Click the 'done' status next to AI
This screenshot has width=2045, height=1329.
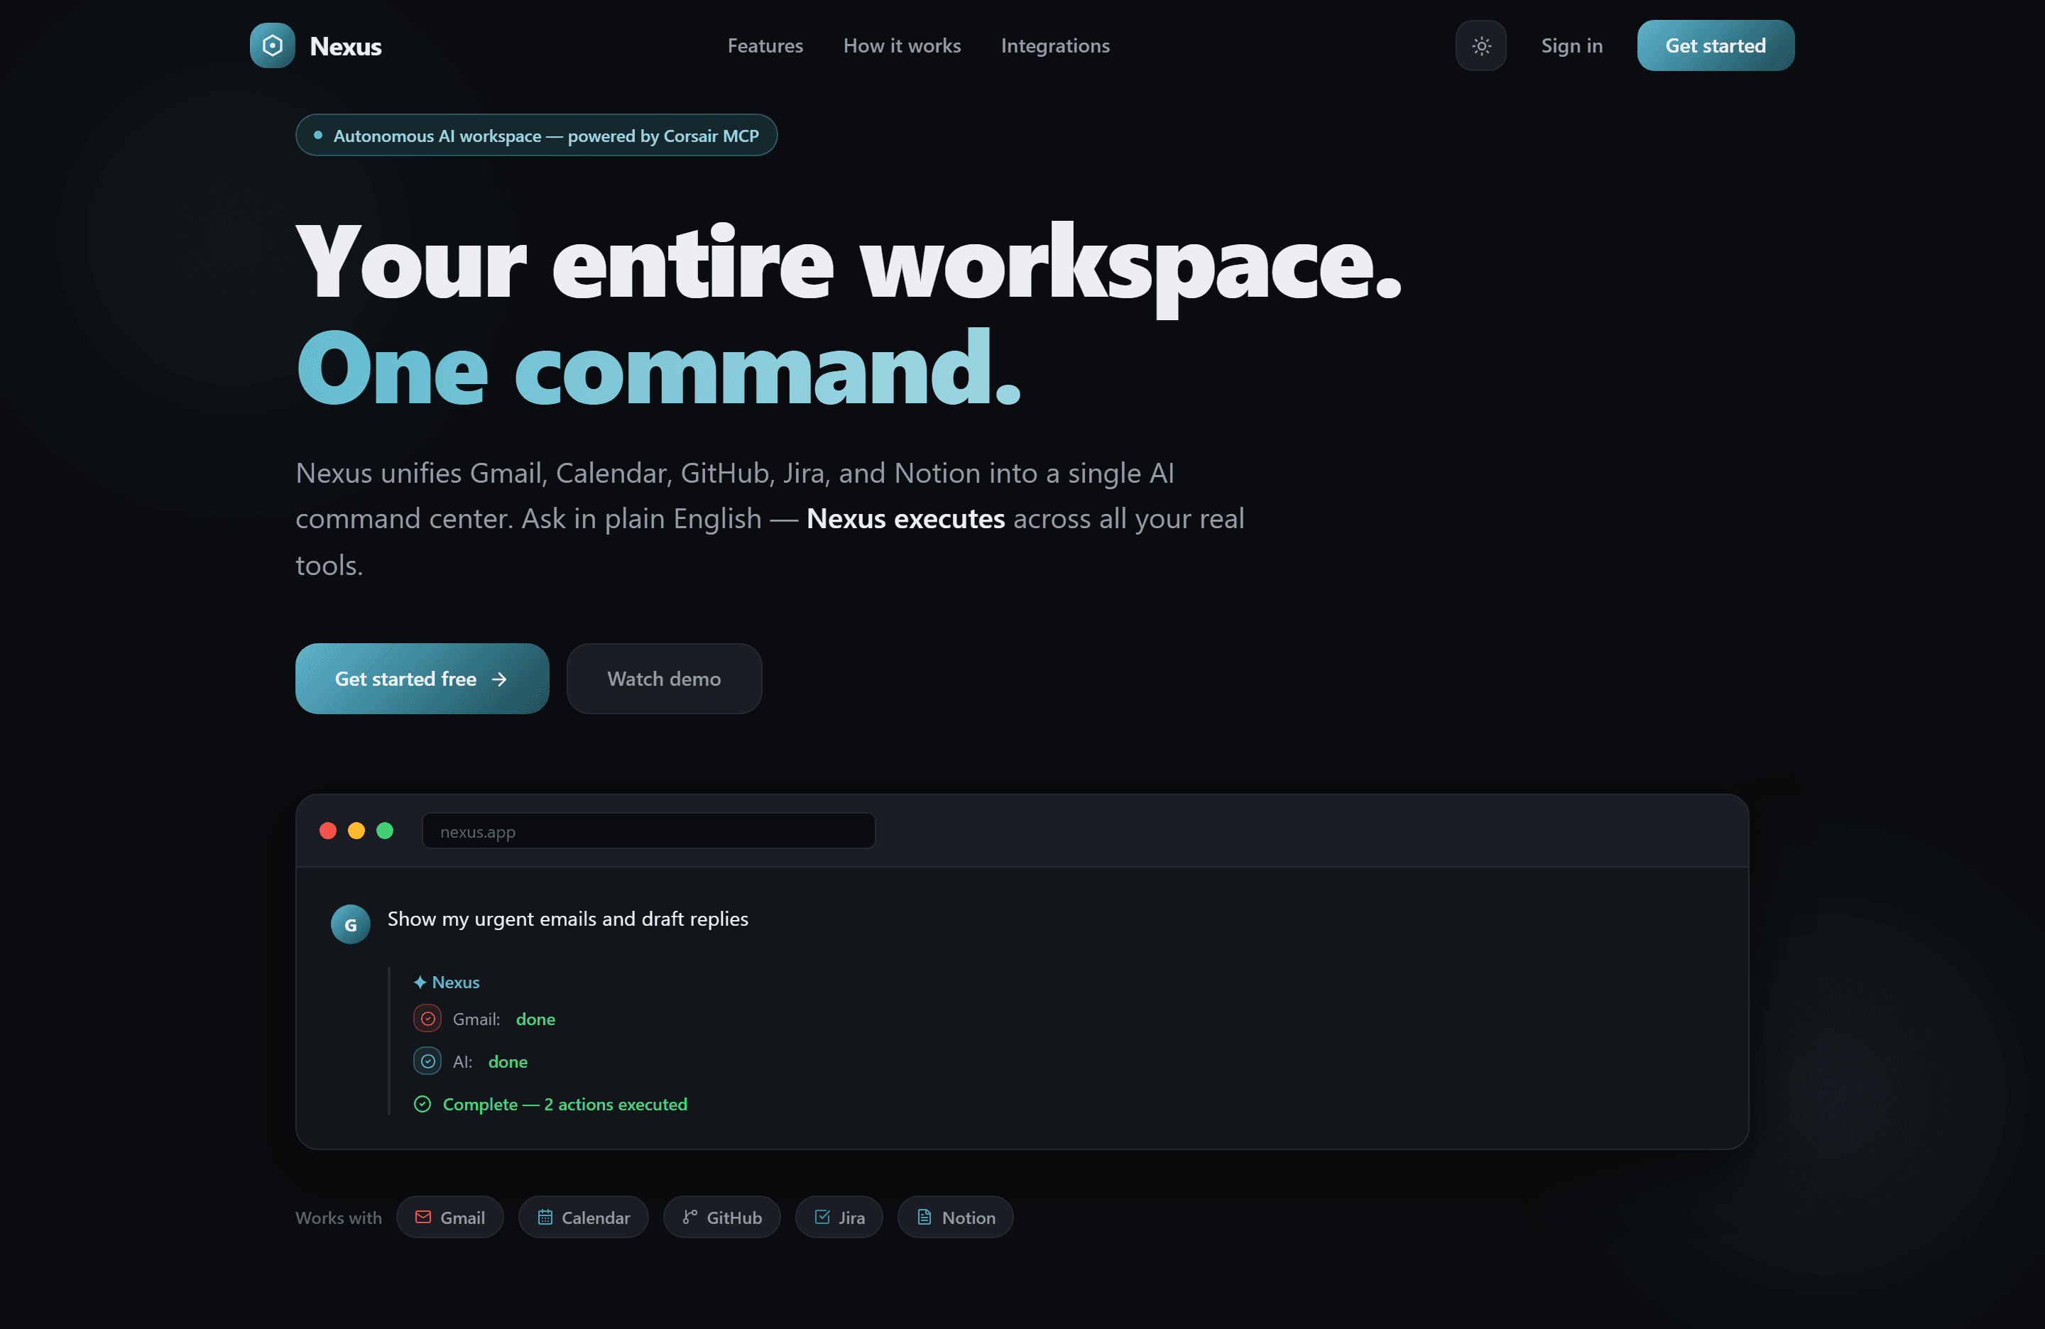click(508, 1063)
